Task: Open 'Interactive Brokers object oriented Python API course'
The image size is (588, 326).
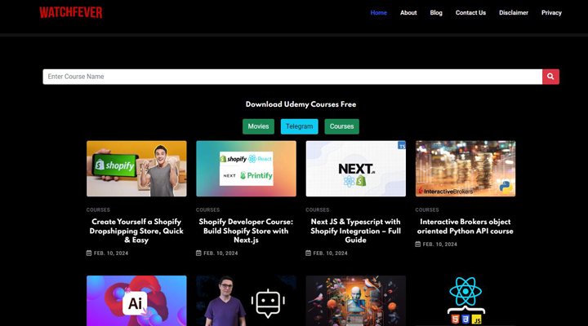Action: pos(465,227)
